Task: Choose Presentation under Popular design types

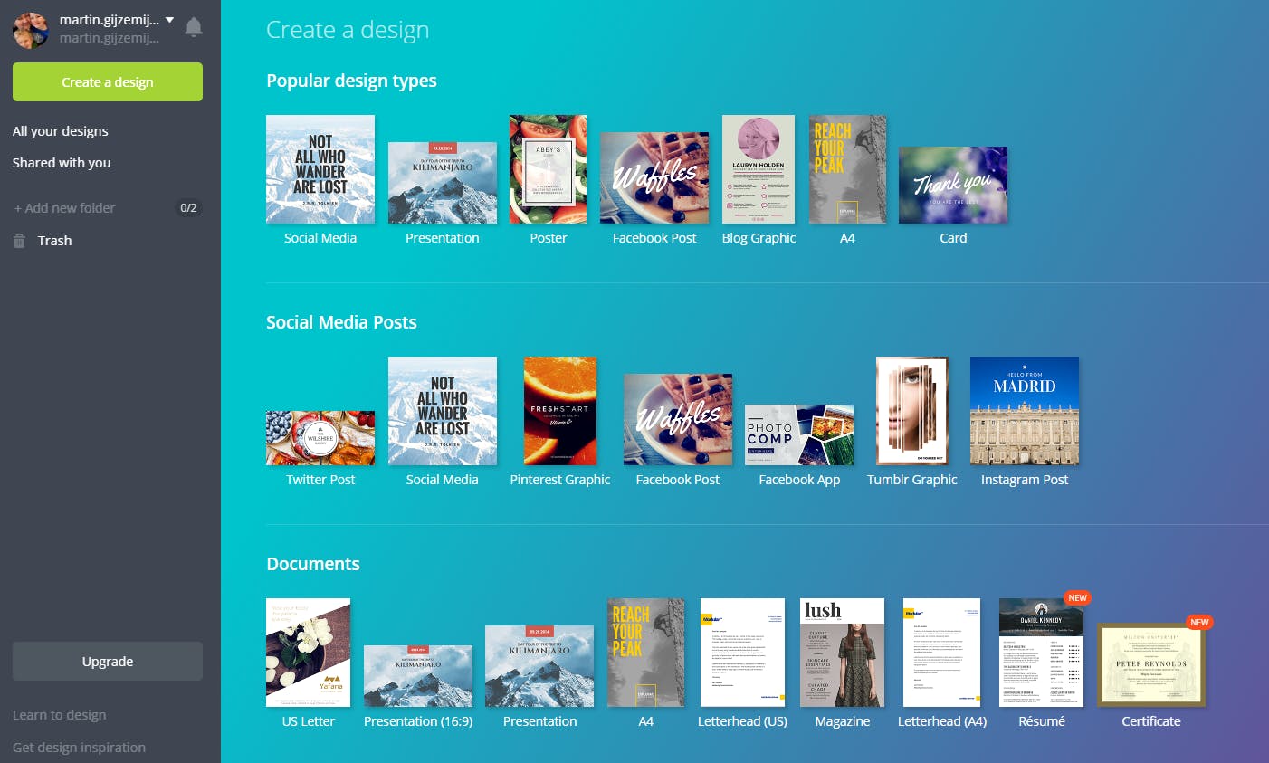Action: click(x=443, y=183)
